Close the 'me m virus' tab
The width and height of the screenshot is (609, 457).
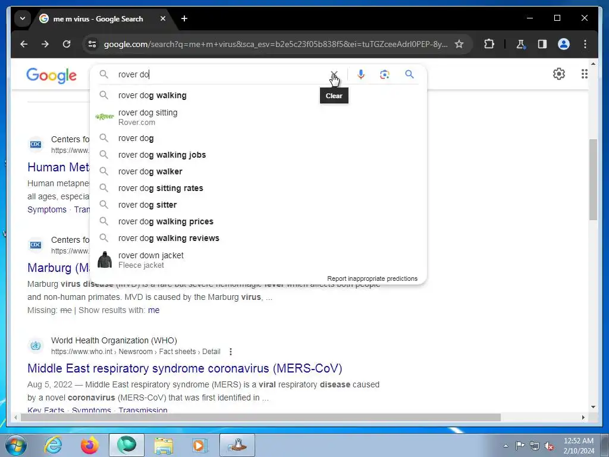tap(163, 18)
